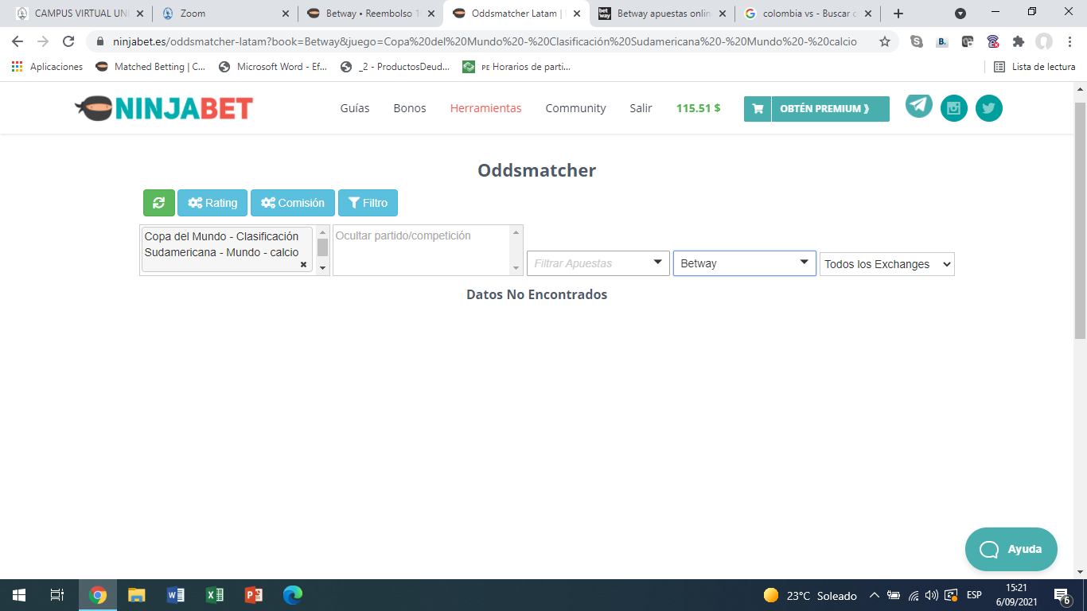
Task: Click the ninjabet.es address bar URL
Action: tap(485, 41)
